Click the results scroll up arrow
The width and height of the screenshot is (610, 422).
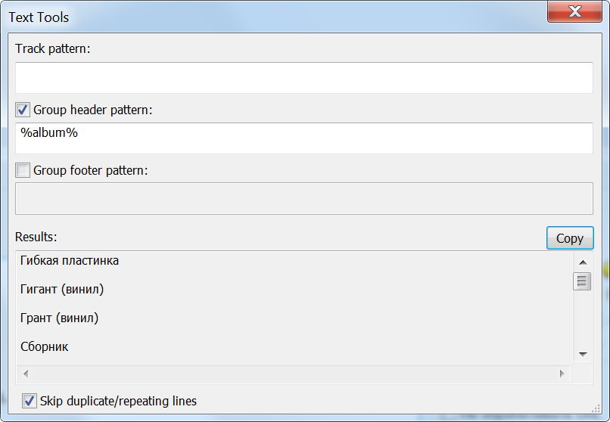tap(582, 262)
